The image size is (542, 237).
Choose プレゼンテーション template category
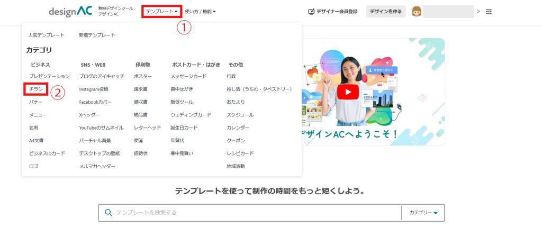click(49, 76)
